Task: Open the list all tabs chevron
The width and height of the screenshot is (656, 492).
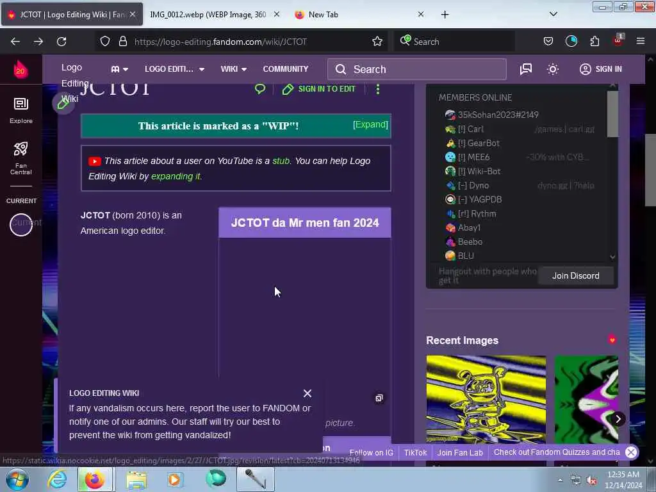Action: click(553, 14)
